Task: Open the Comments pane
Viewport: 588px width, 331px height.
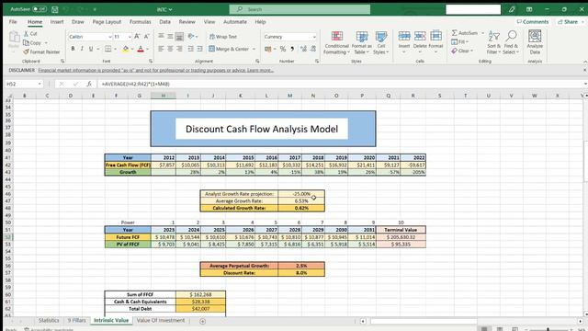Action: pyautogui.click(x=533, y=22)
